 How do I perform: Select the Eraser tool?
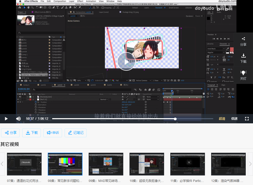click(70, 7)
